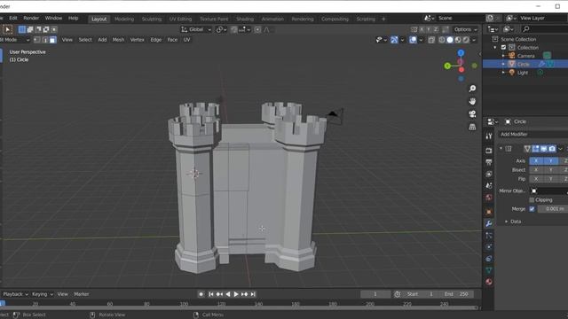Enable the Clipping checkbox

pos(532,199)
